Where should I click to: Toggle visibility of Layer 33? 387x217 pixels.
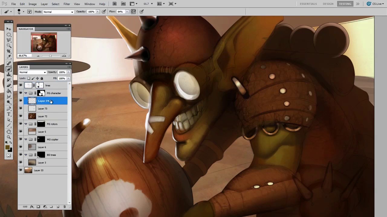click(21, 170)
